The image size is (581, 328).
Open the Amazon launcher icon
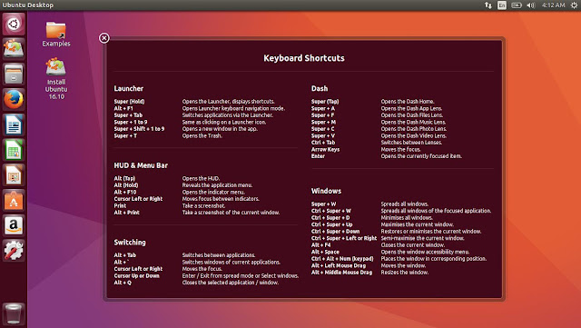pos(14,225)
